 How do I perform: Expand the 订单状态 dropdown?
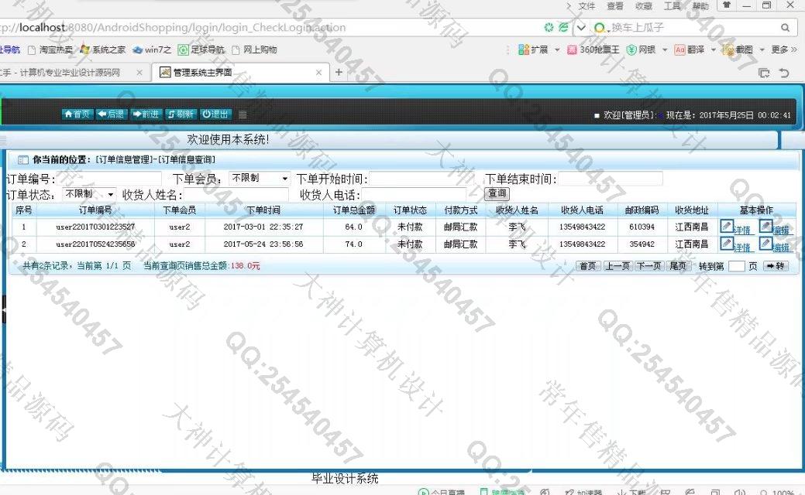click(x=89, y=194)
